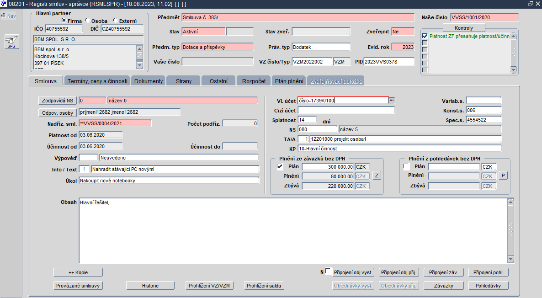Click the ++ Kopie button
Image resolution: width=542 pixels, height=298 pixels.
78,272
